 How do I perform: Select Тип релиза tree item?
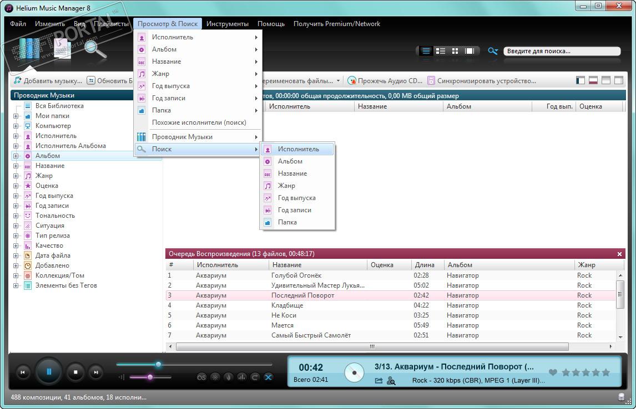(52, 236)
